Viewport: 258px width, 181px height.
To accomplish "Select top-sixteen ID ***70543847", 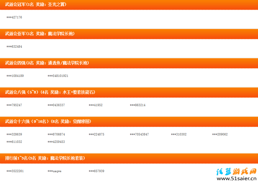I will pyautogui.click(x=139, y=135).
